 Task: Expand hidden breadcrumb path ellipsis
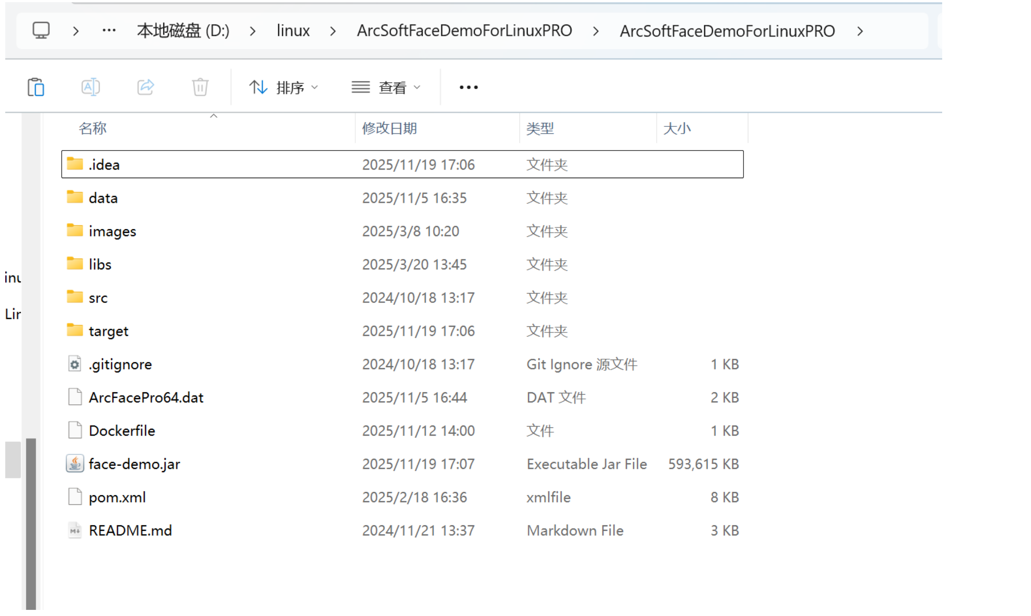tap(109, 31)
